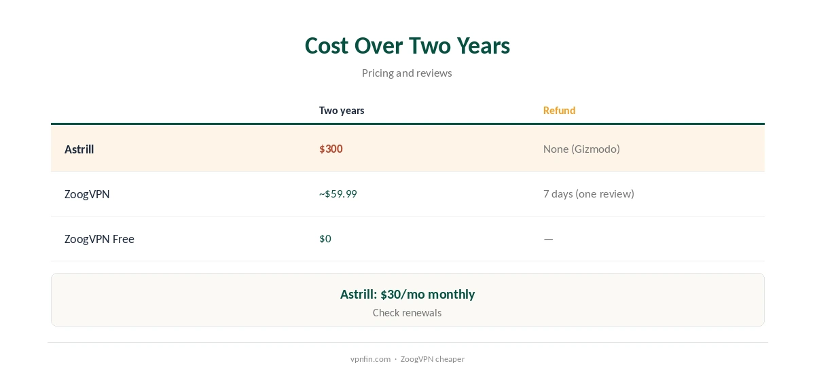This screenshot has width=815, height=372.
Task: Select the Astrill row name
Action: tap(79, 149)
